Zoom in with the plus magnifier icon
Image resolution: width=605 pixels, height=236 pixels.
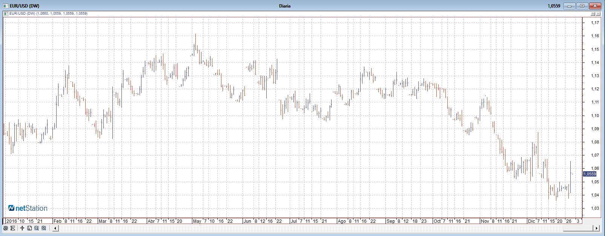(44, 228)
